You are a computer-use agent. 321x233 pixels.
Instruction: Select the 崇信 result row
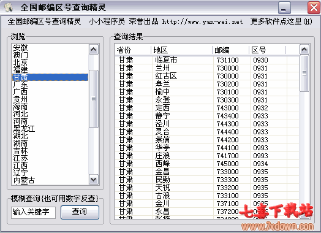(x=207, y=140)
